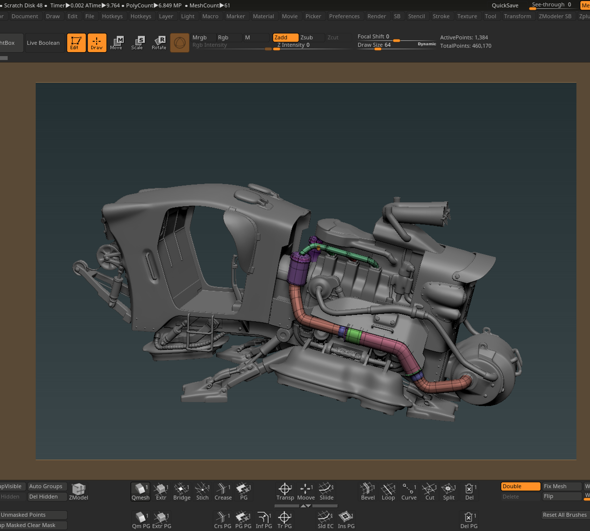
Task: Click Reset All Brushes
Action: 564,515
